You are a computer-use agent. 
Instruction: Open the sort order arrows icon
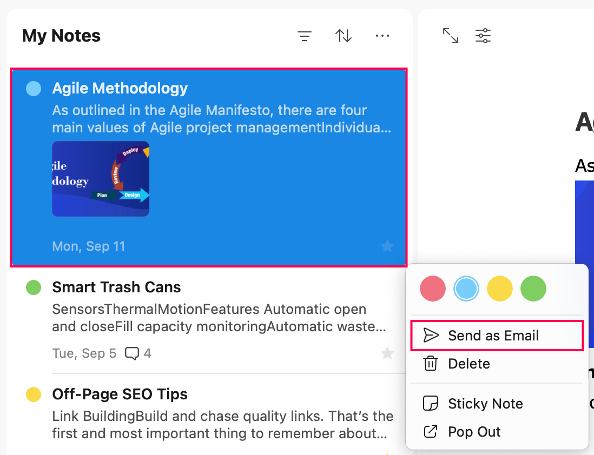(x=343, y=36)
